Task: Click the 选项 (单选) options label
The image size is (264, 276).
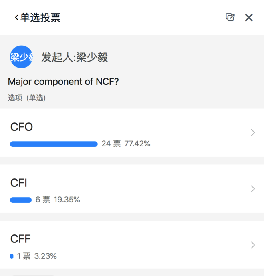Action: pos(27,98)
